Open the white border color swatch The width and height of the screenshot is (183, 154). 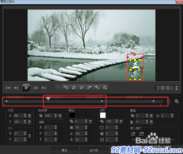(x=103, y=115)
